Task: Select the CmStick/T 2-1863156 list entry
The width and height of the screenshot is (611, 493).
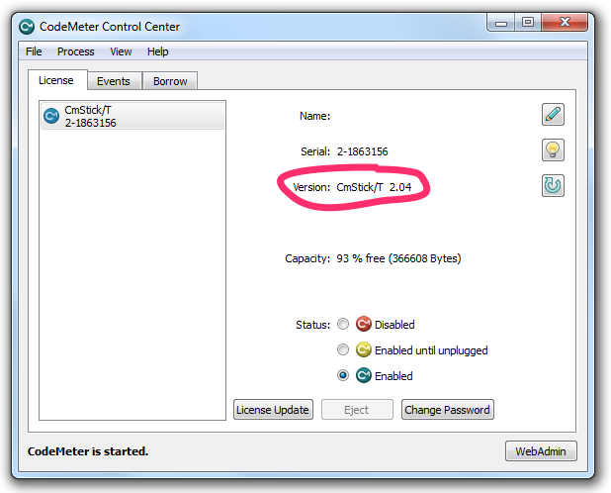Action: pyautogui.click(x=132, y=116)
